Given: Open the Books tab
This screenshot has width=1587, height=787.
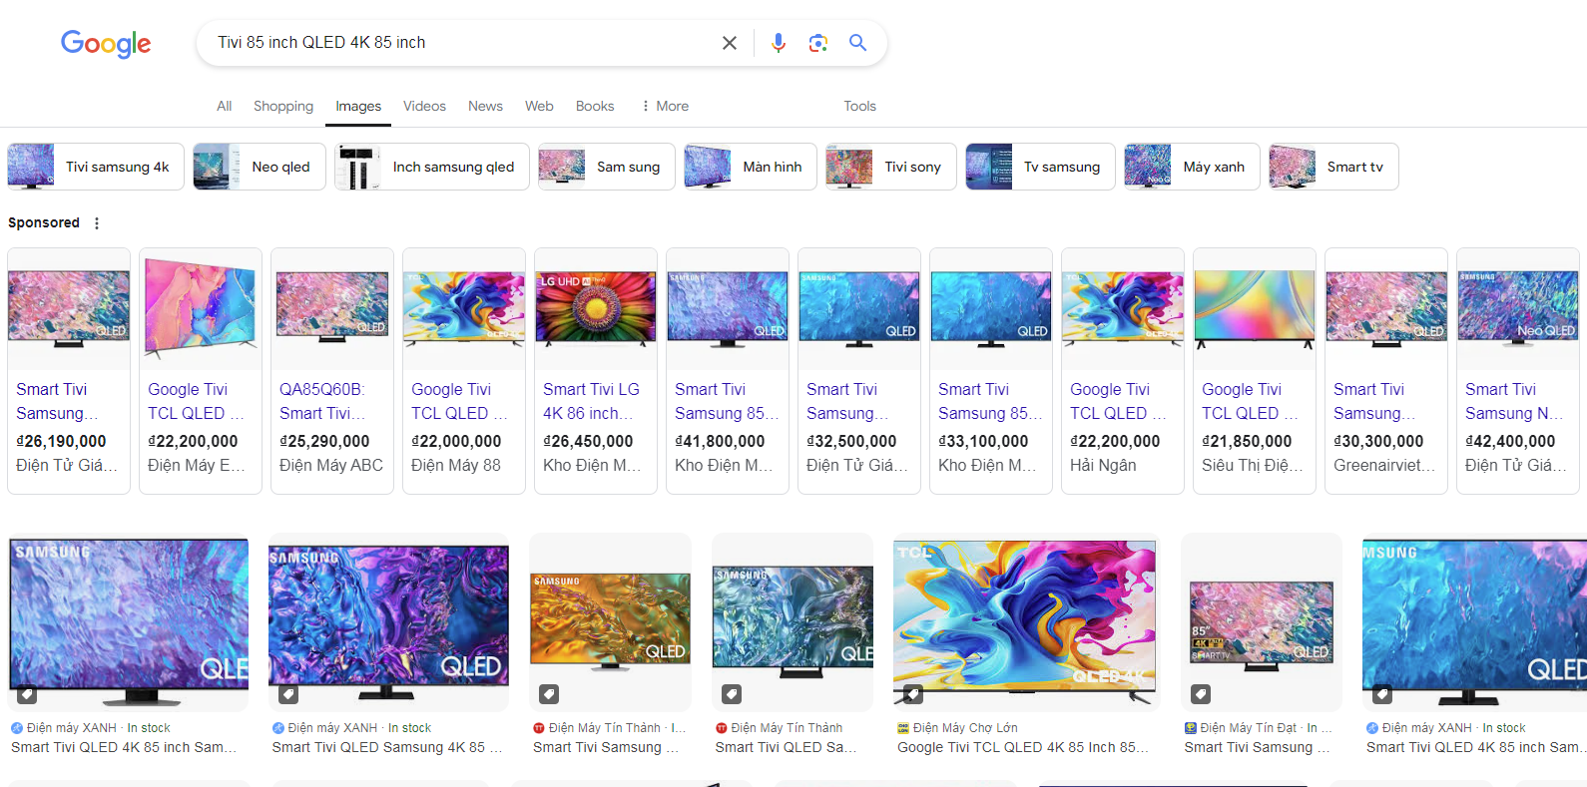Looking at the screenshot, I should click(595, 106).
